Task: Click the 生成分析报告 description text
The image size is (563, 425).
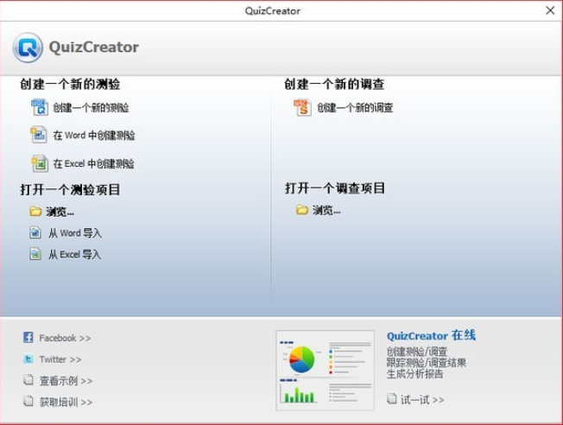Action: click(415, 374)
